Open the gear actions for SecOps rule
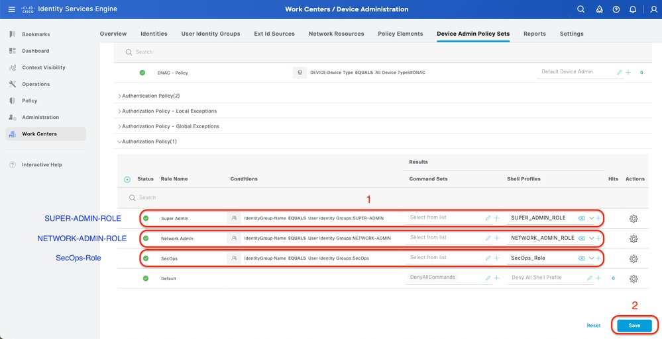The height and width of the screenshot is (339, 662). point(634,259)
